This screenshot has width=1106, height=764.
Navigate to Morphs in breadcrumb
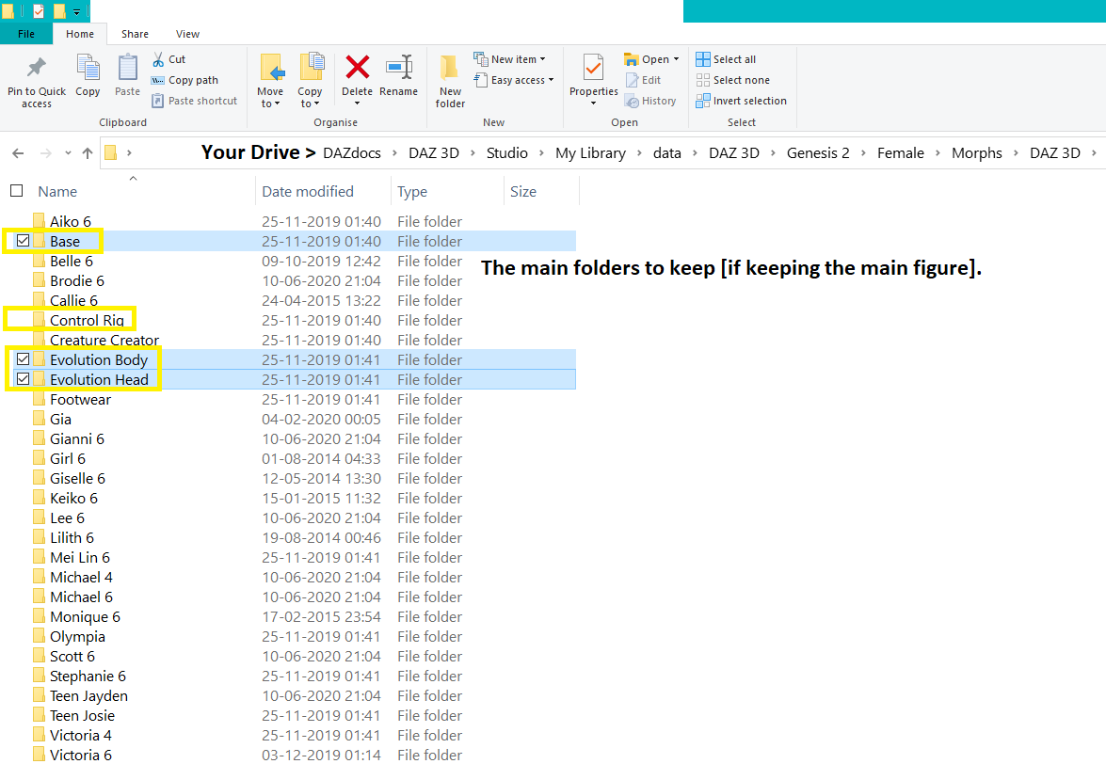coord(977,153)
